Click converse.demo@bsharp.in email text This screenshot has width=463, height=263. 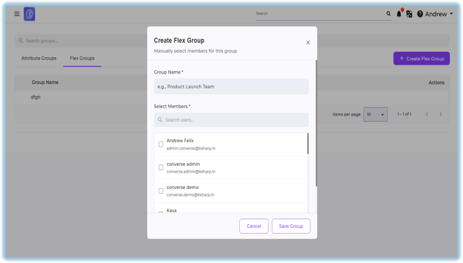pyautogui.click(x=190, y=195)
